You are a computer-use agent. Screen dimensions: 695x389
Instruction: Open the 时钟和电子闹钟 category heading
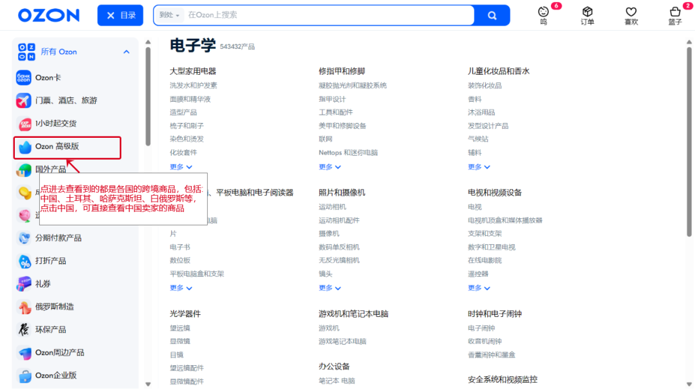coord(495,314)
